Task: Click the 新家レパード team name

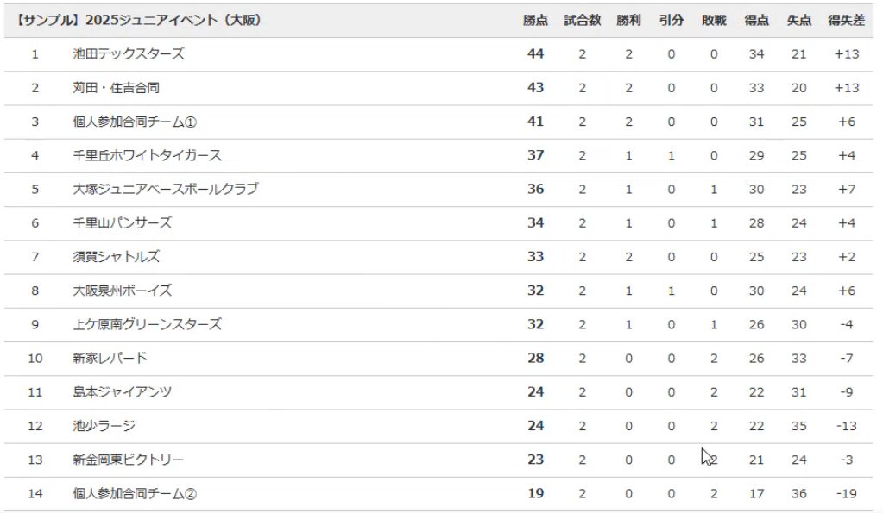Action: tap(110, 358)
